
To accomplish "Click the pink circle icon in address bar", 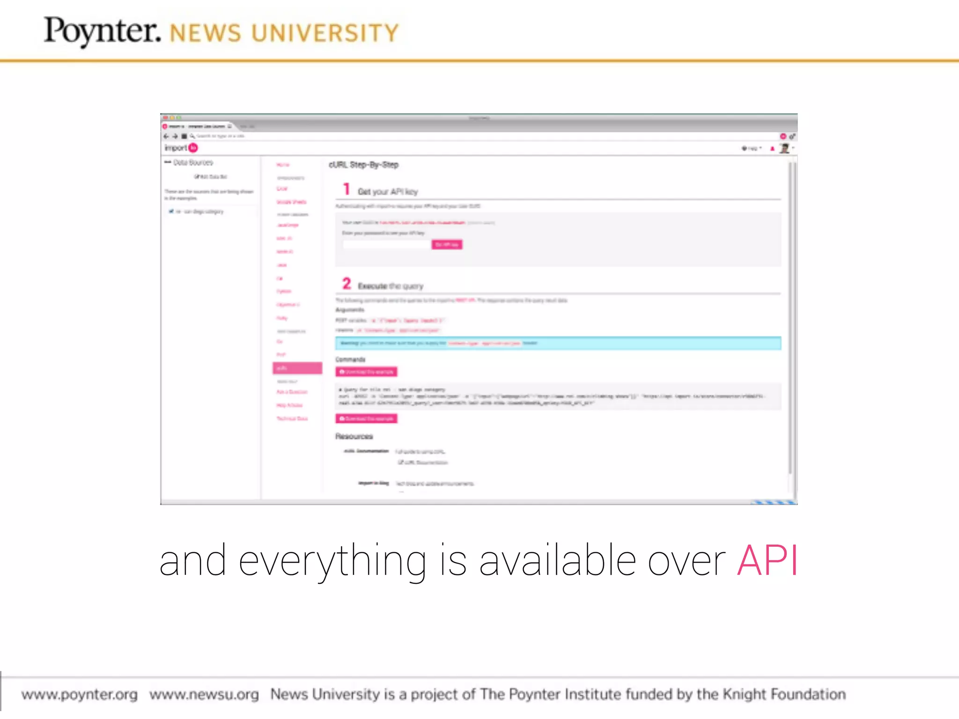I will (x=783, y=136).
